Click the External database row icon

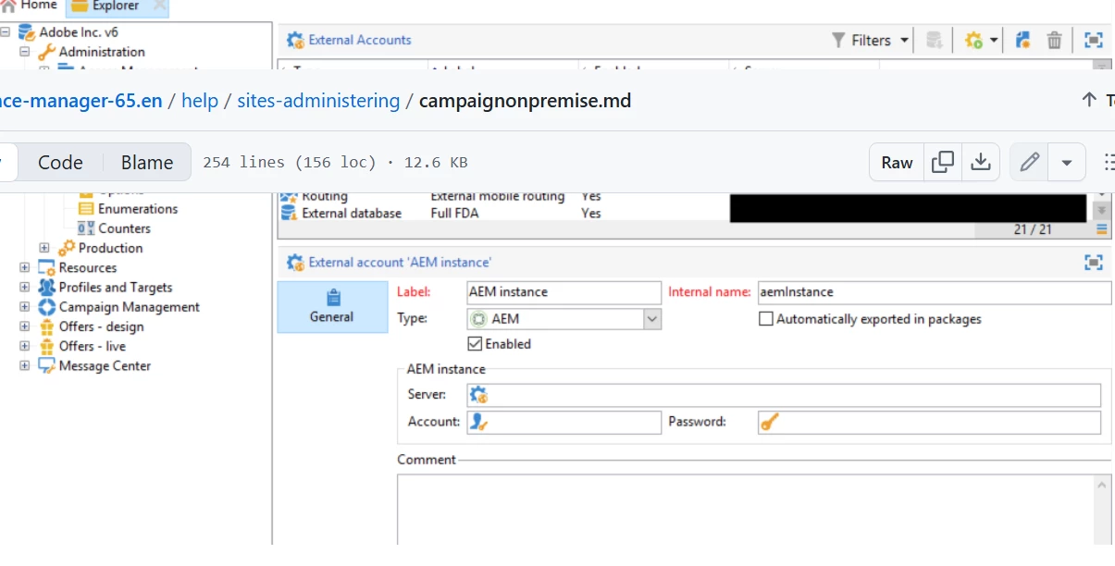click(x=288, y=214)
